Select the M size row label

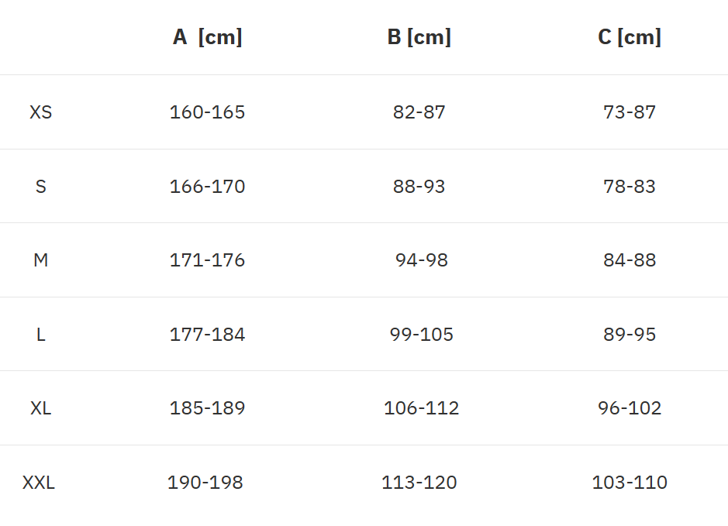(41, 260)
